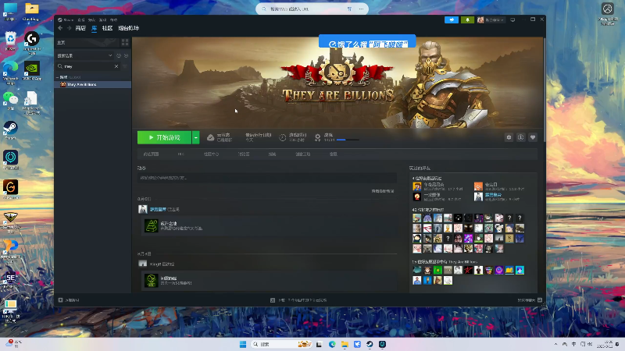
Task: Select They Are Billions in the library list
Action: pos(92,84)
